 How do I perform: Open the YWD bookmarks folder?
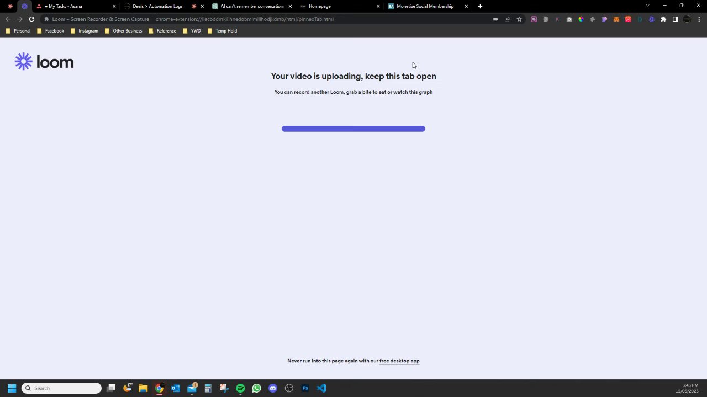[x=191, y=31]
